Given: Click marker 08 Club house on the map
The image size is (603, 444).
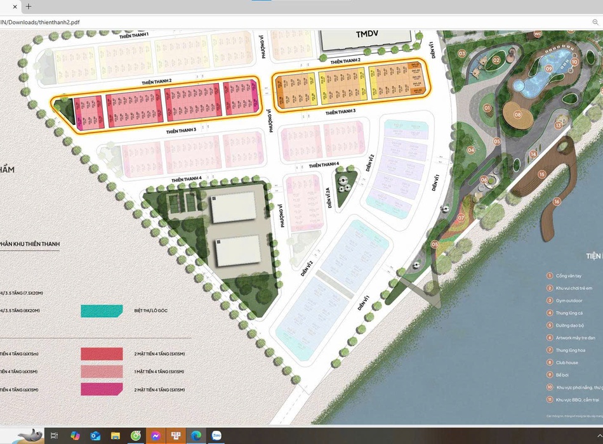Looking at the screenshot, I should pos(518,115).
